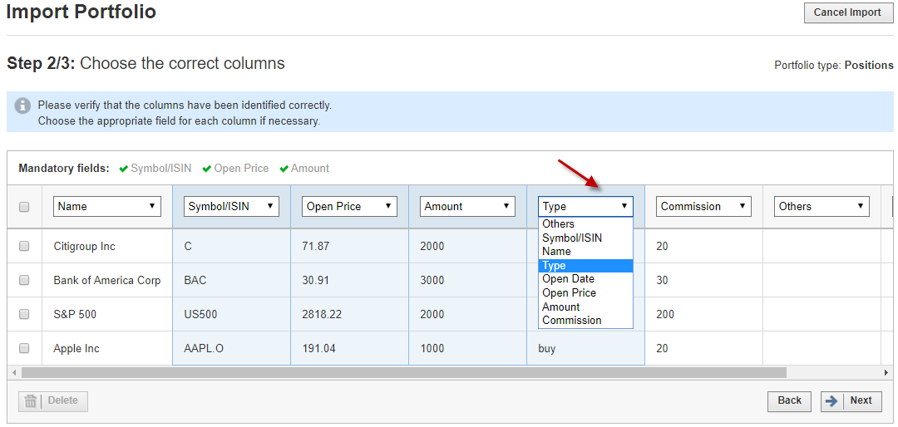Click the Citigroup symbol cell C

tap(231, 246)
